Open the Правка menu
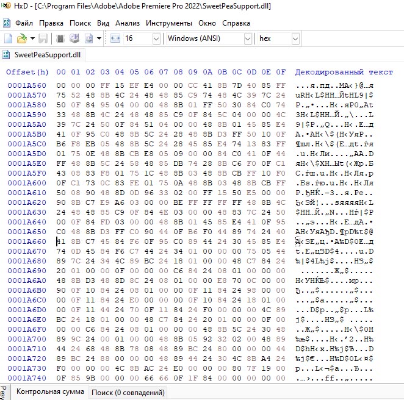Viewport: 404px width, 400px height. [x=51, y=23]
